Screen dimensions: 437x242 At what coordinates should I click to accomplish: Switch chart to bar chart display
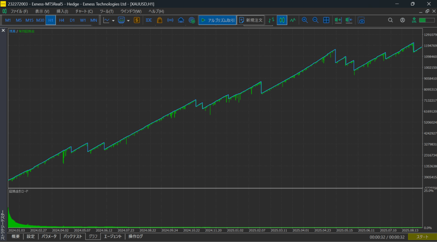271,20
